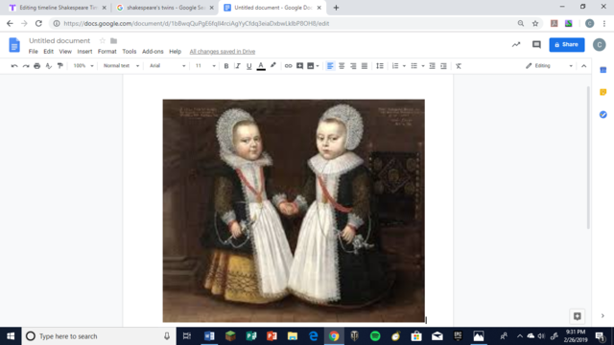Move document using folder icon
The height and width of the screenshot is (345, 614).
[113, 40]
